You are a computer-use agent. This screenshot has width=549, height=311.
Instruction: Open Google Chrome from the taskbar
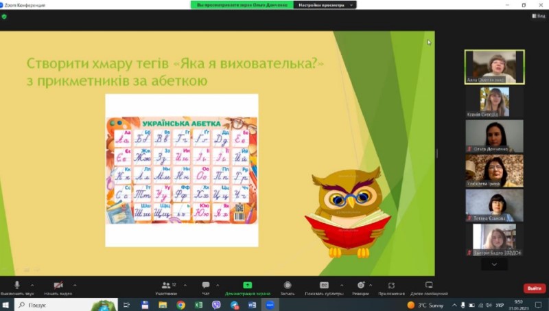tap(180, 304)
